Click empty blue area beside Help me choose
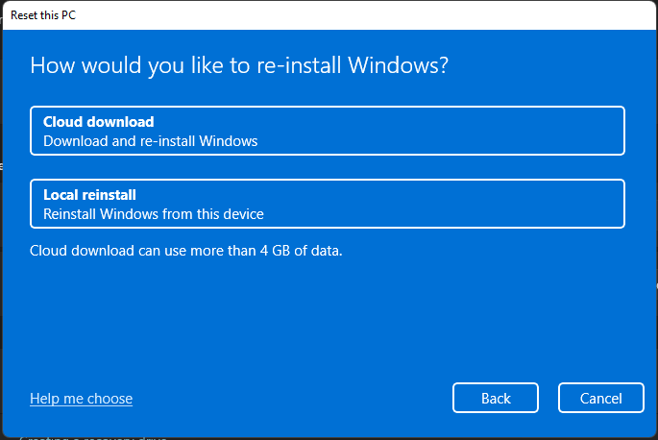 coord(288,399)
